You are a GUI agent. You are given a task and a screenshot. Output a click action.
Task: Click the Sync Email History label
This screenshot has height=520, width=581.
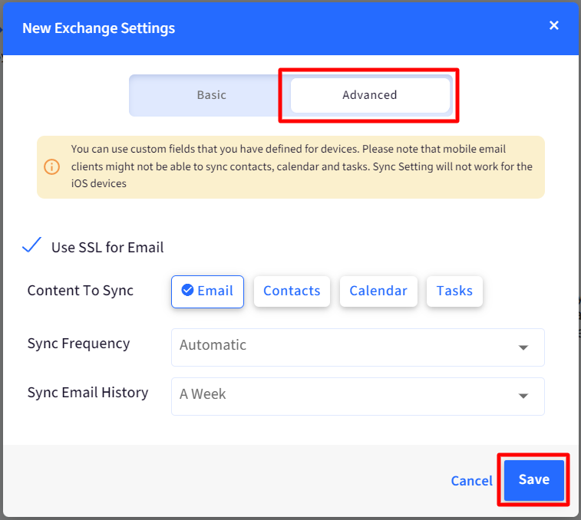[87, 393]
